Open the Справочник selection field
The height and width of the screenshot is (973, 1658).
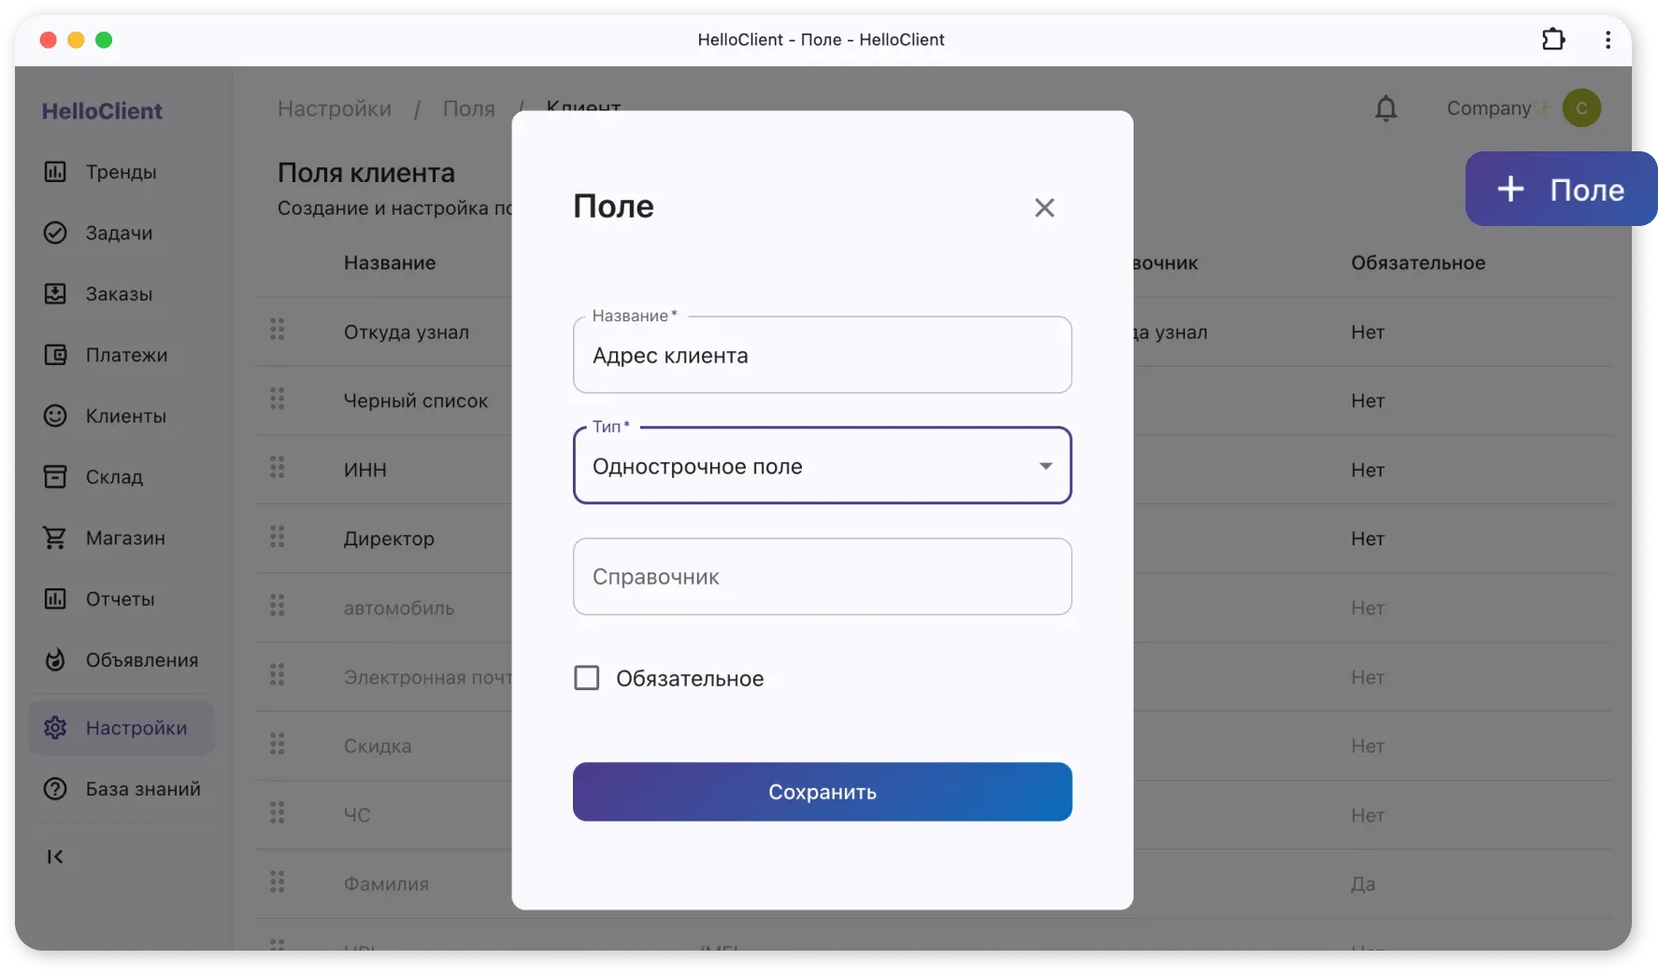[822, 577]
